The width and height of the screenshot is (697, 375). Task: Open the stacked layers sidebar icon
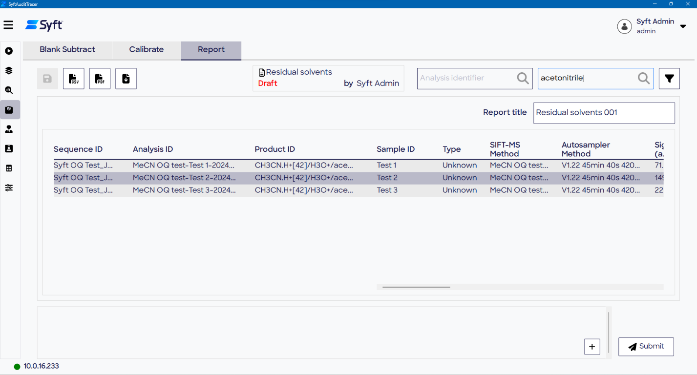point(9,71)
